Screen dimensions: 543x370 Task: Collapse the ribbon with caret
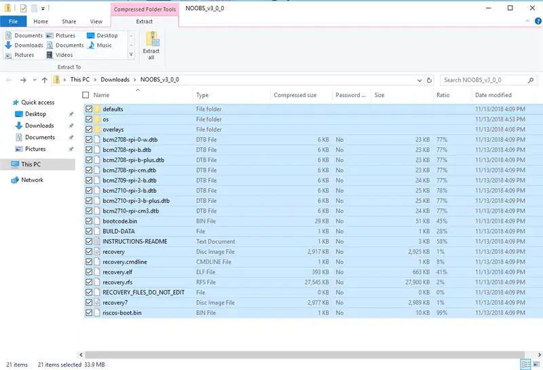[x=527, y=21]
